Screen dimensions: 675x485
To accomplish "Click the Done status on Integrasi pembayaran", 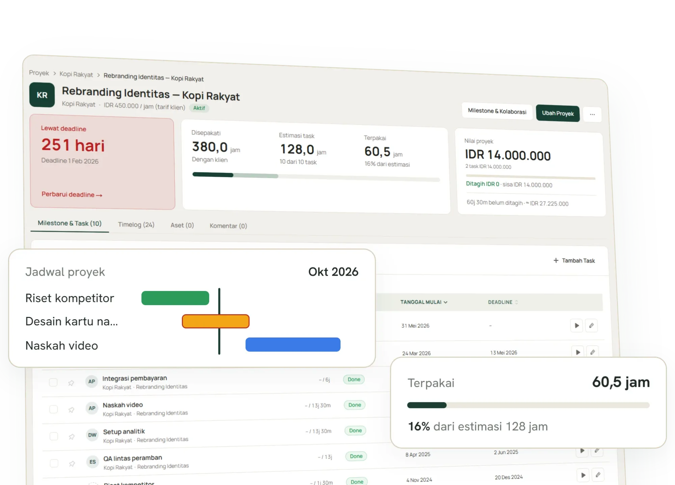I will (354, 379).
